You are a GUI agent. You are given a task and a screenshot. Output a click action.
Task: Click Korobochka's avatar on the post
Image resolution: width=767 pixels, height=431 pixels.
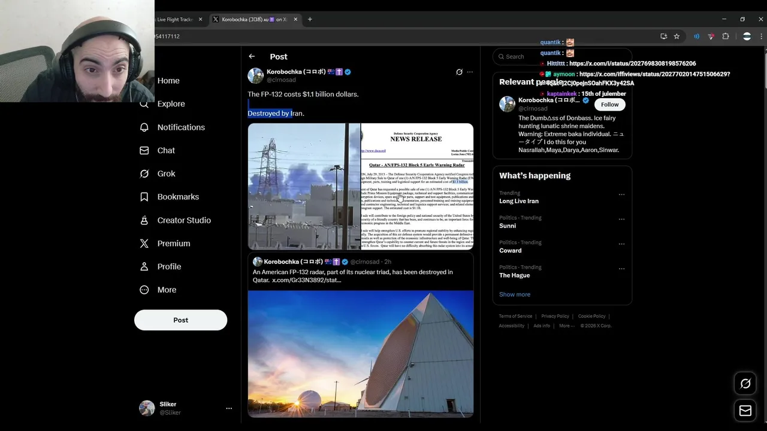coord(256,75)
